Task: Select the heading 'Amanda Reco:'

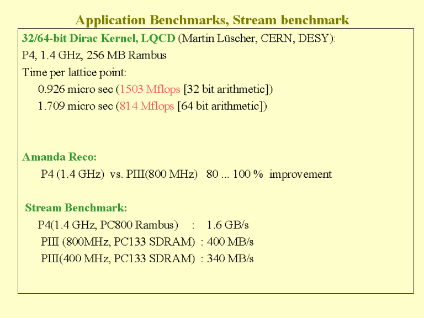Action: [x=59, y=157]
